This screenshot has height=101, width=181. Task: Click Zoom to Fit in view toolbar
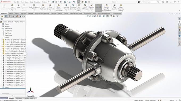tap(88, 16)
